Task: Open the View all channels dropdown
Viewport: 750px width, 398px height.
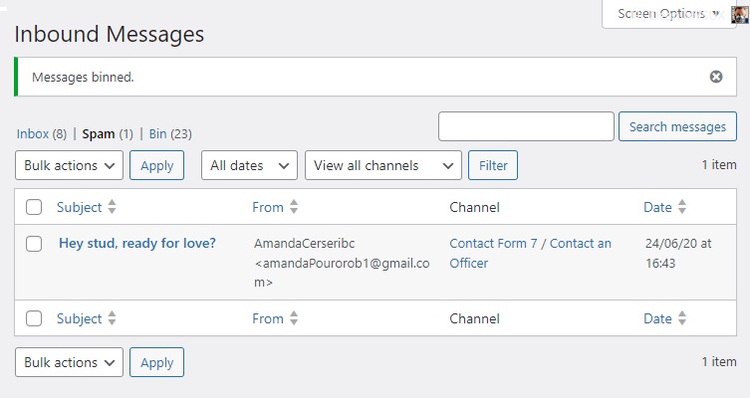Action: click(383, 165)
